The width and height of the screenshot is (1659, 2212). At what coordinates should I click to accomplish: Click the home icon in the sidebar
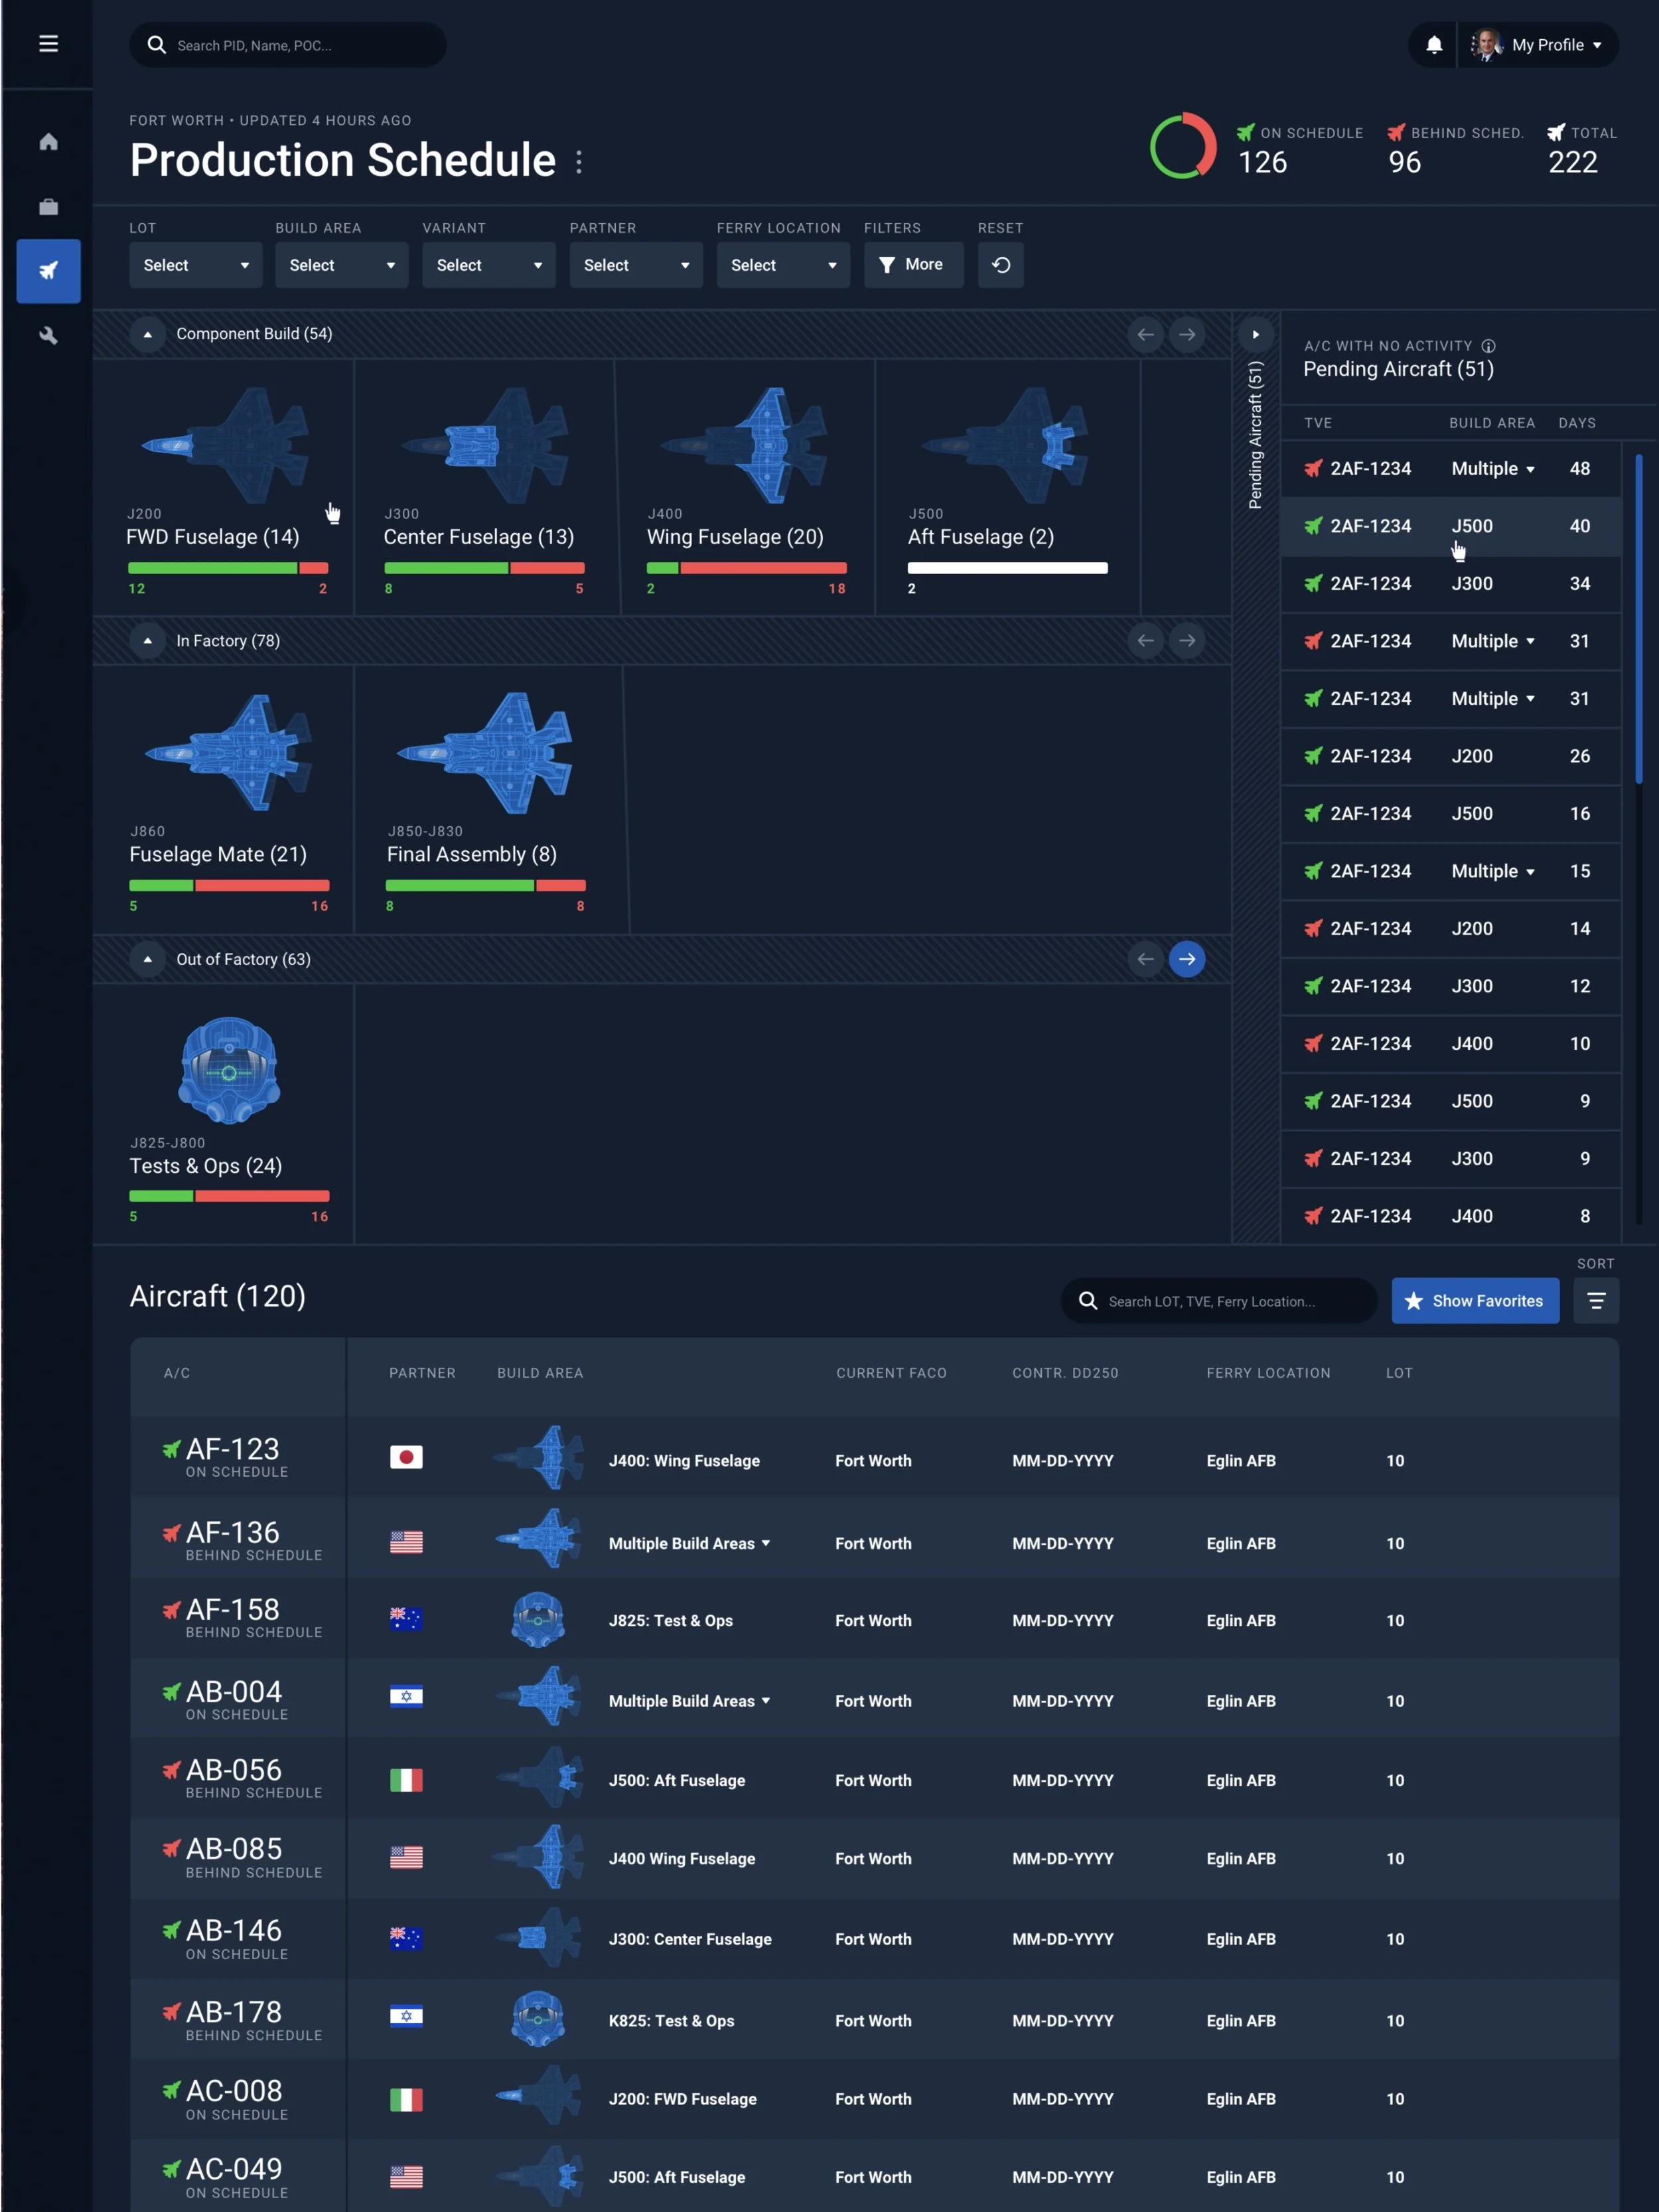[x=48, y=142]
